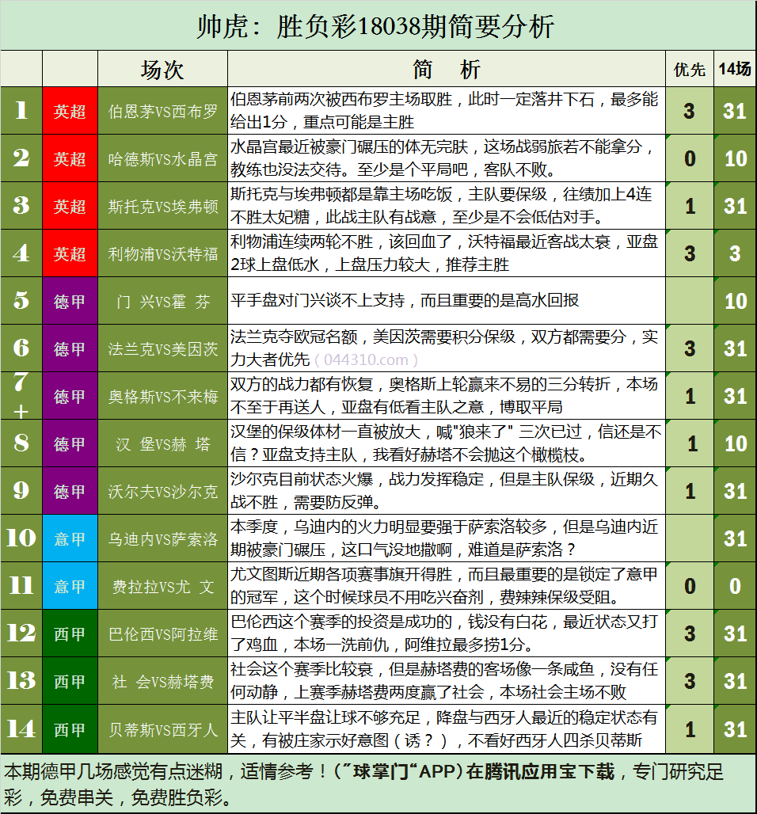Screen dimensions: 757x814
Task: Select the 场次 column header
Action: (162, 69)
